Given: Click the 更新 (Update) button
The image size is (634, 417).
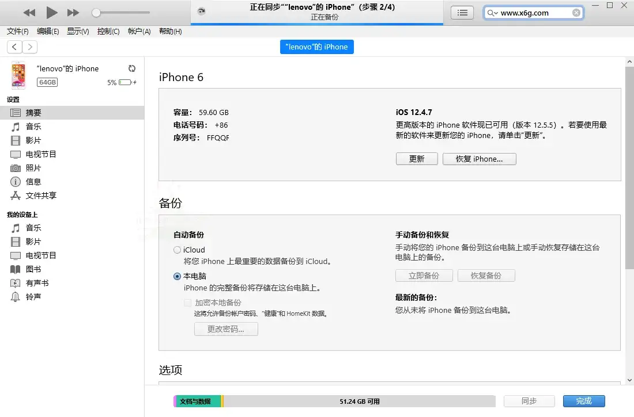Looking at the screenshot, I should [x=416, y=158].
